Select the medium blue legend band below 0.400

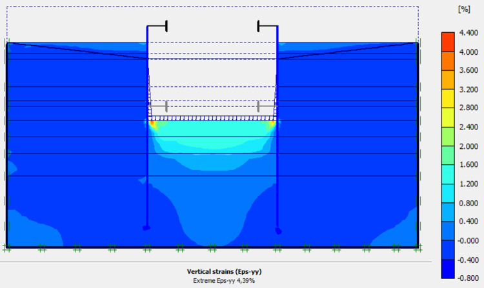(448, 231)
